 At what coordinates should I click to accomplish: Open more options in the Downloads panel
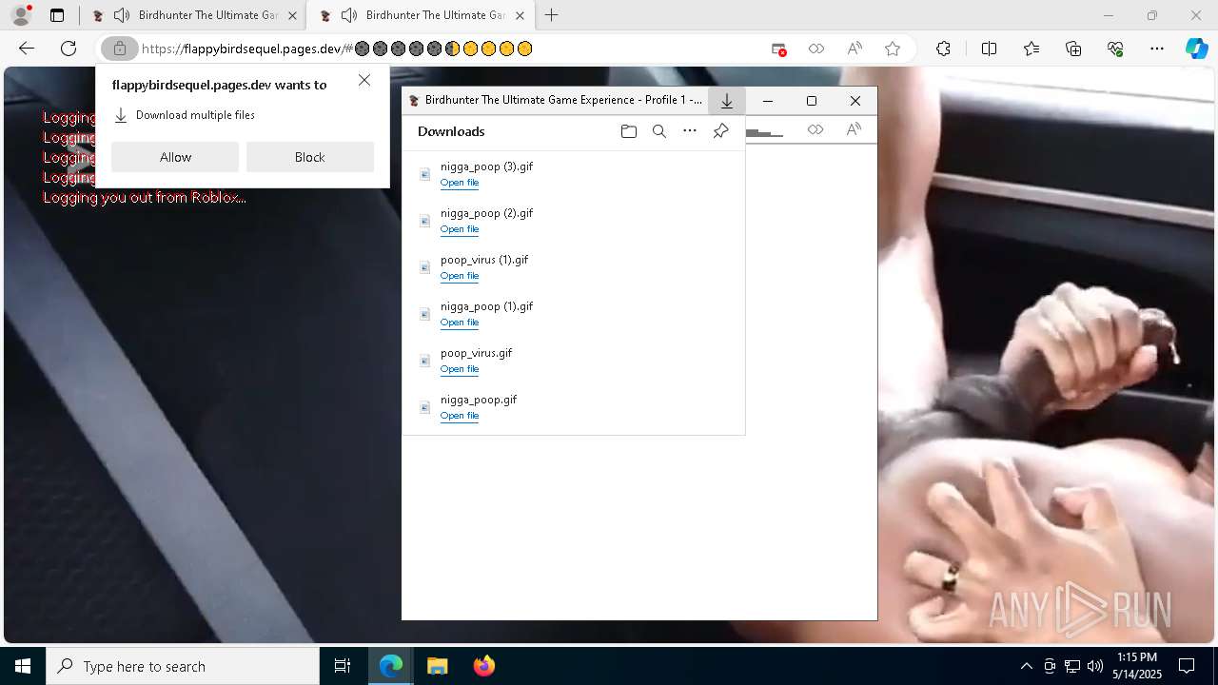pos(690,131)
